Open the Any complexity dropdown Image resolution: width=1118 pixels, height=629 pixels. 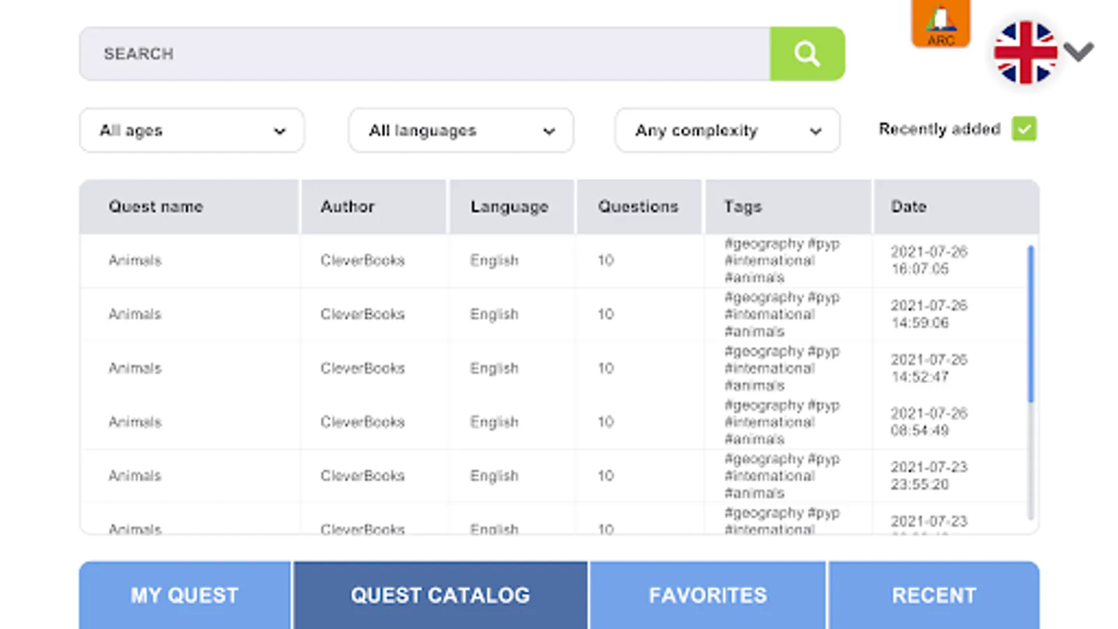(727, 131)
